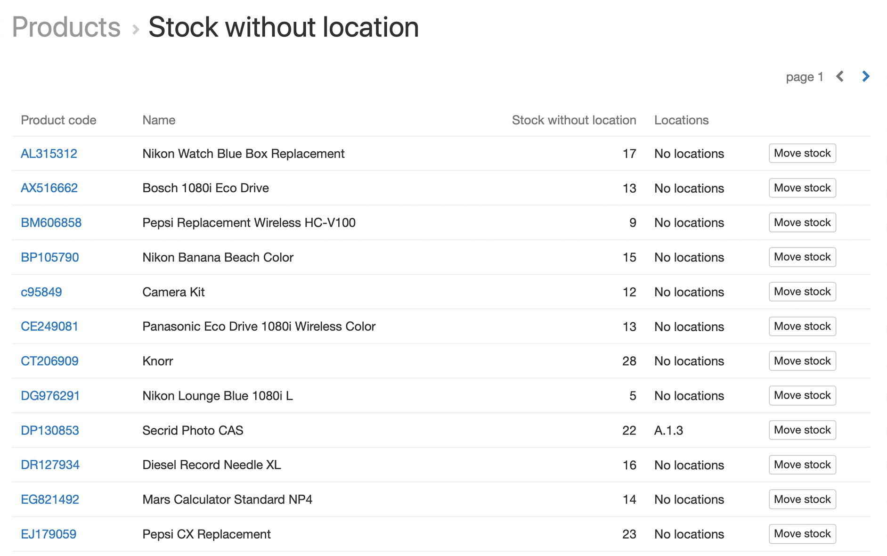The image size is (887, 556).
Task: Click the Stock without location column header
Action: tap(574, 120)
